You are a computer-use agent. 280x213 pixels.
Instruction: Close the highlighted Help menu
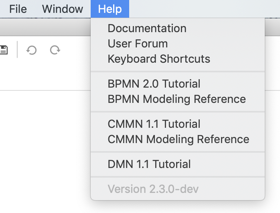point(110,9)
